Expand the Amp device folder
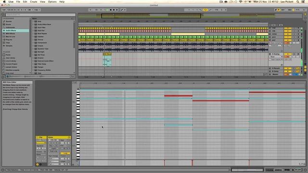 [33, 21]
